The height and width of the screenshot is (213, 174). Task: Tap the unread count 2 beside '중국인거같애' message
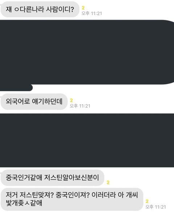pyautogui.click(x=108, y=182)
